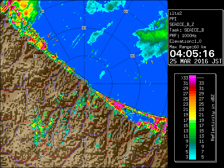Select the lowest legend value '3'
224x168 pixels.
(x=187, y=157)
